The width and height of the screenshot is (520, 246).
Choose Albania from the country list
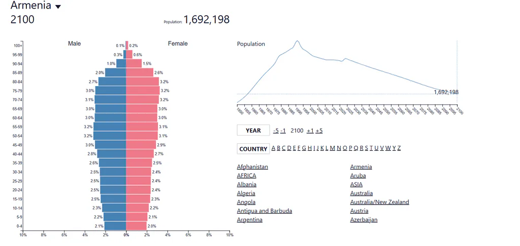[246, 184]
